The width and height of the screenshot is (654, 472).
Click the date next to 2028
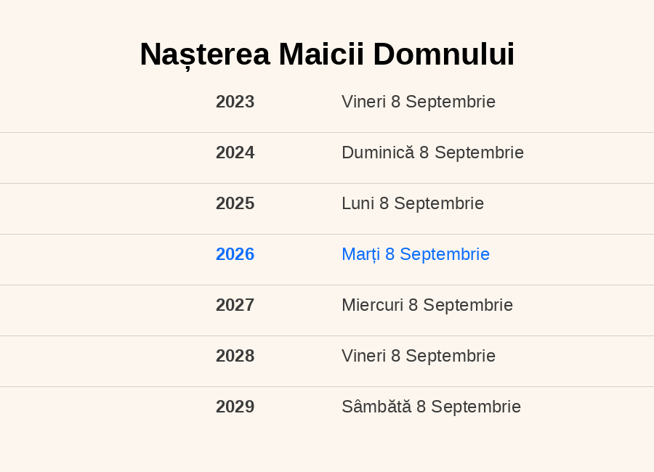419,356
